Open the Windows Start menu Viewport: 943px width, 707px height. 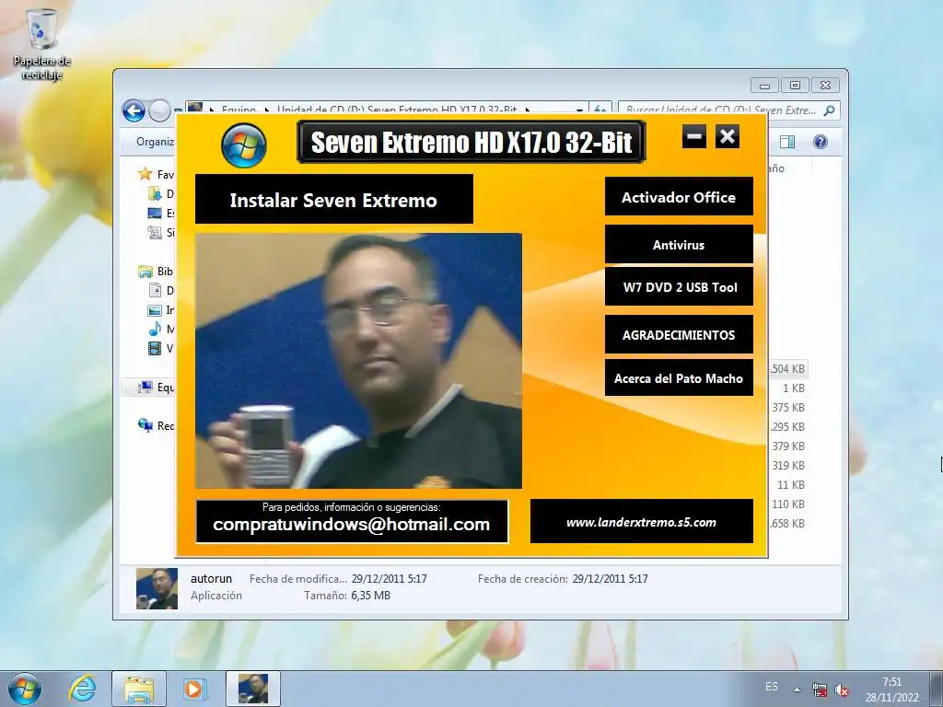point(25,689)
